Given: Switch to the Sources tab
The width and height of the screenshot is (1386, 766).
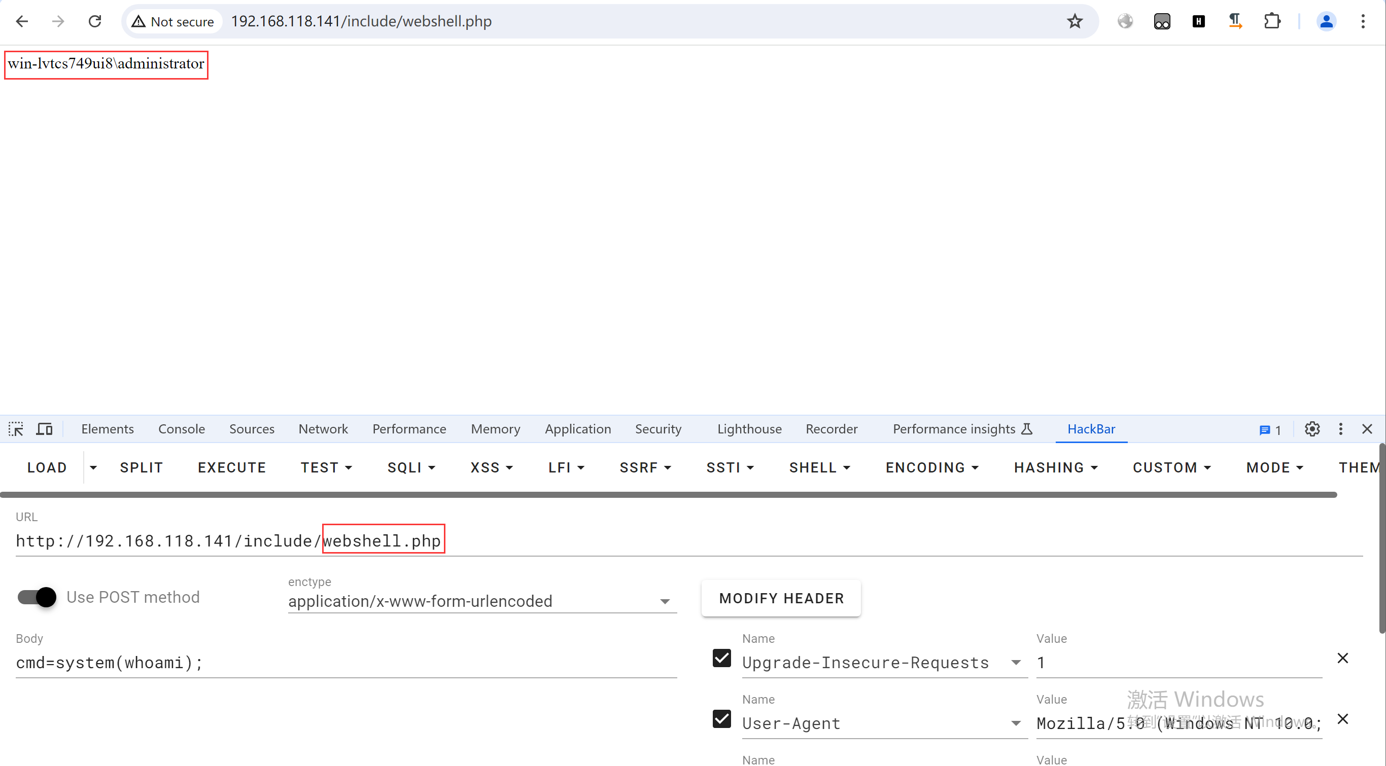Looking at the screenshot, I should pyautogui.click(x=252, y=429).
